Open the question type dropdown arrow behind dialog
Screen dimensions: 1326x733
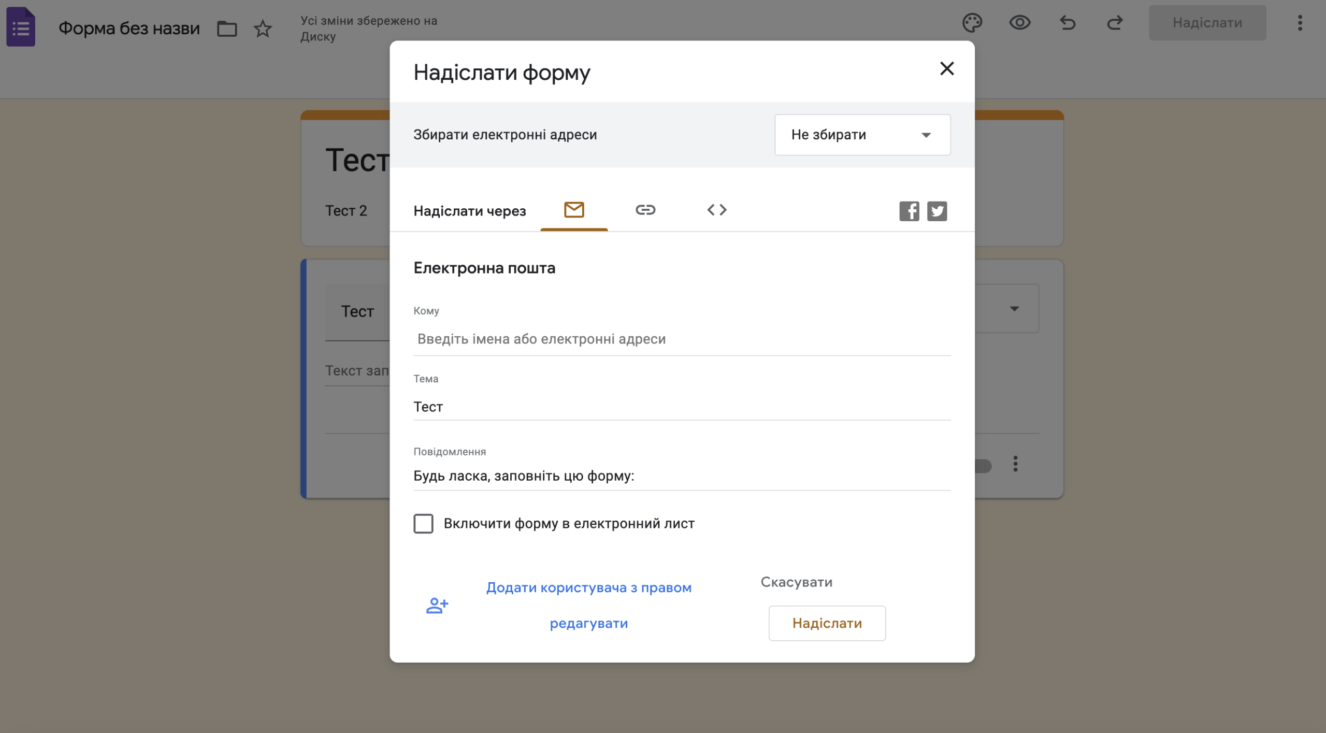point(1014,309)
